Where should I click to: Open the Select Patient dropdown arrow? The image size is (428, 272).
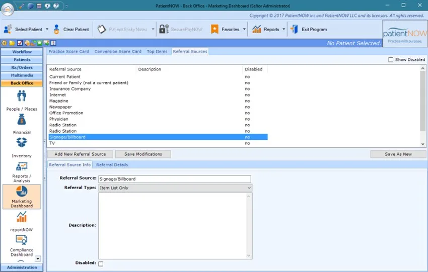point(47,29)
